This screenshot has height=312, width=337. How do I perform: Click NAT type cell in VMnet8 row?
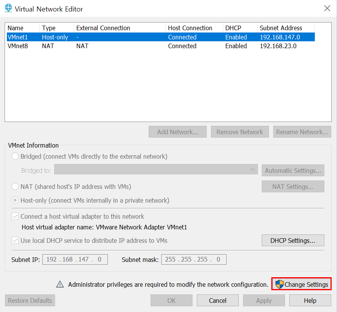pyautogui.click(x=48, y=46)
